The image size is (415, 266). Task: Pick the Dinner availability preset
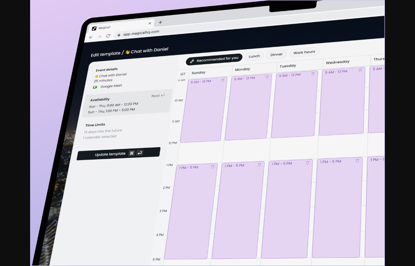click(x=277, y=54)
